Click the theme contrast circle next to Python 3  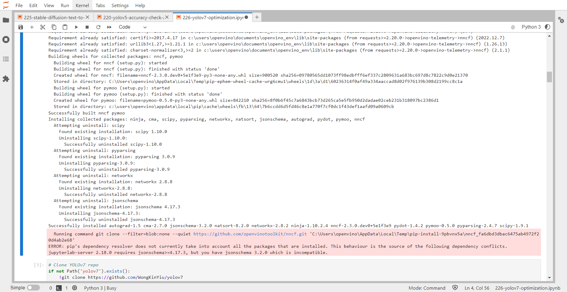548,27
